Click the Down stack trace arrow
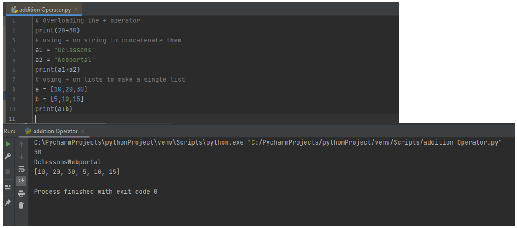The width and height of the screenshot is (517, 228). (x=22, y=157)
